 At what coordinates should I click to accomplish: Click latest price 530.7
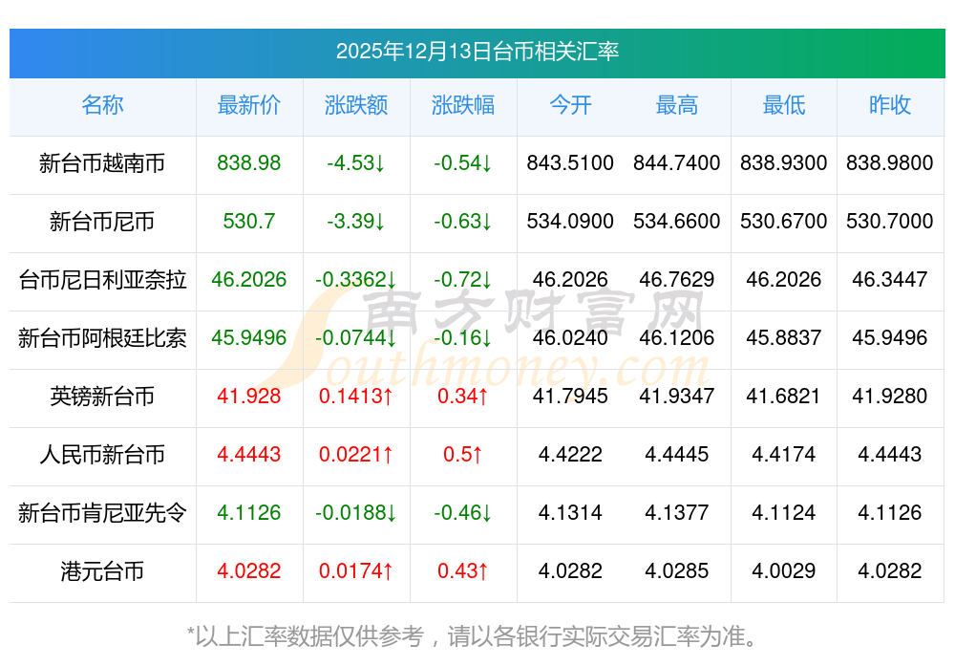click(x=249, y=221)
